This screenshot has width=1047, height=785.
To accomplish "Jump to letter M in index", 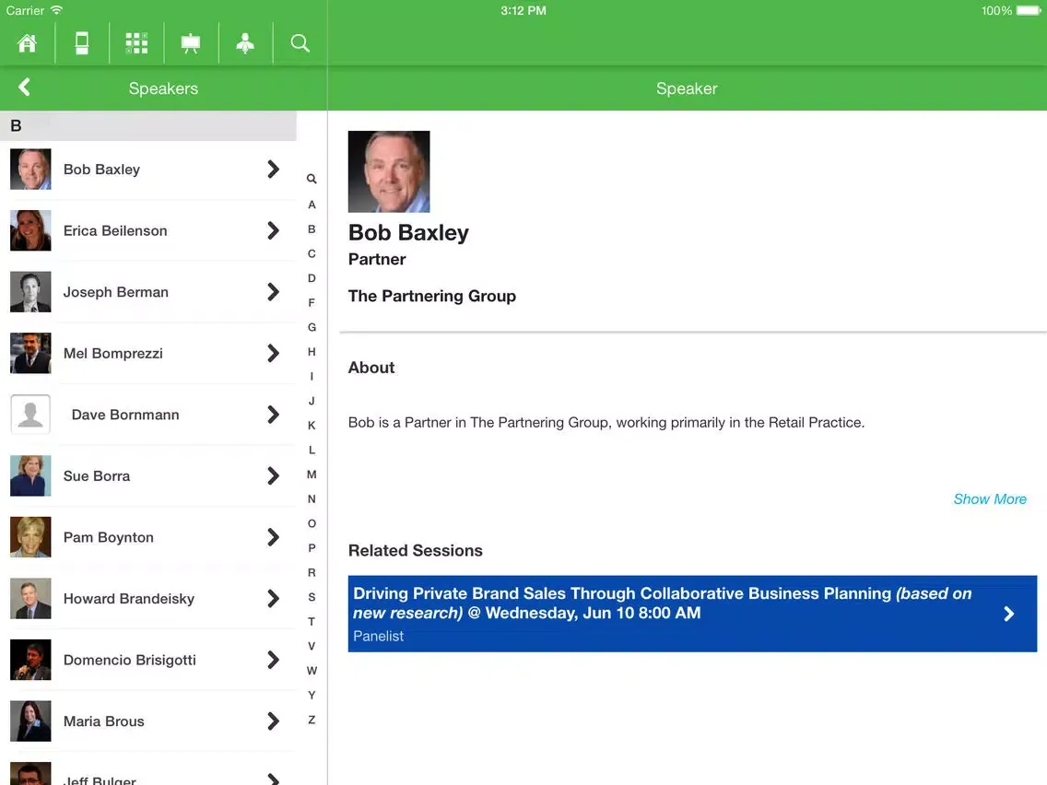I will pyautogui.click(x=312, y=475).
